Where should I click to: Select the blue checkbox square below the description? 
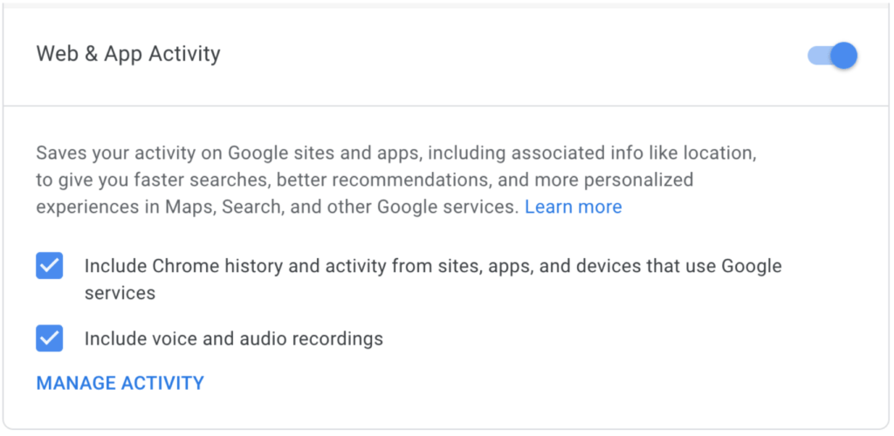(49, 266)
